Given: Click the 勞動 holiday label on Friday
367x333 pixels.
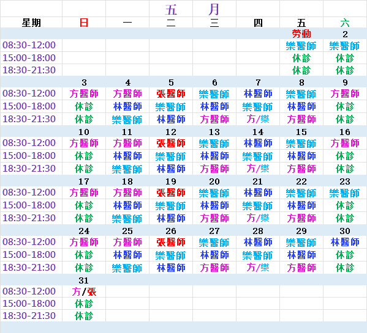Looking at the screenshot, I should coord(301,34).
